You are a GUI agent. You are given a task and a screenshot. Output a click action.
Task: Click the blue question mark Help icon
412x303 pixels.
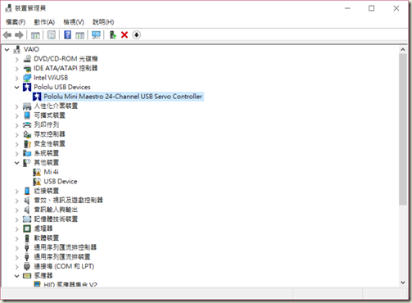click(x=67, y=35)
